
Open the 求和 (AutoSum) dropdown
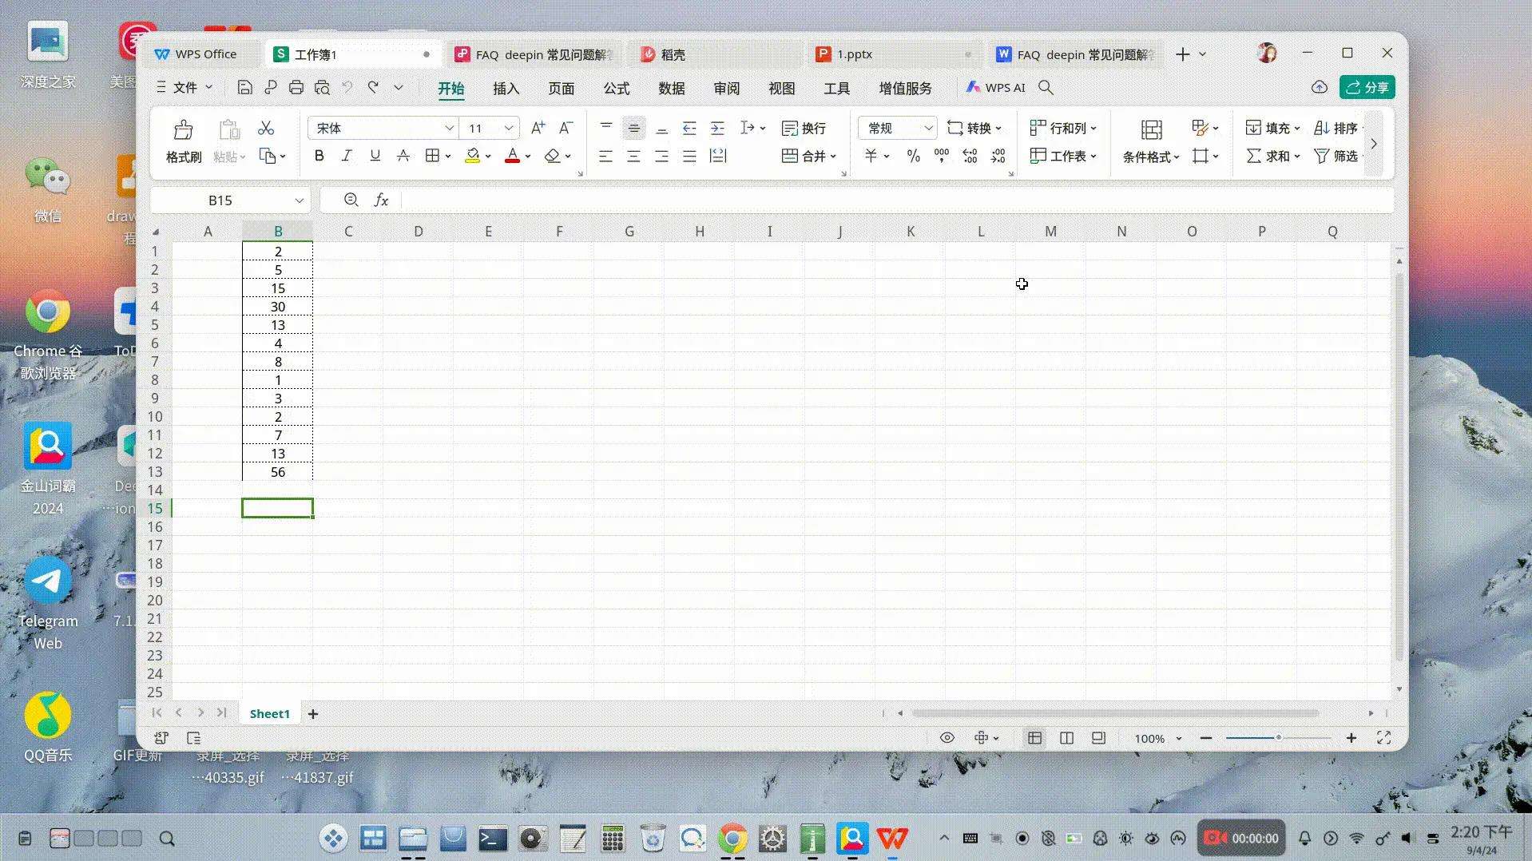coord(1296,157)
